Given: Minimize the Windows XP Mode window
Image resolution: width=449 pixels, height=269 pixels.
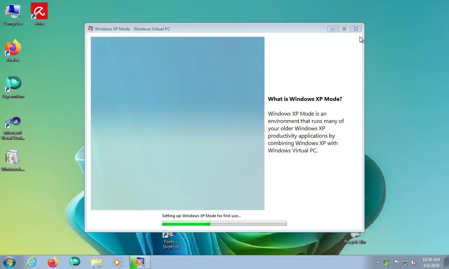Looking at the screenshot, I should (x=333, y=29).
